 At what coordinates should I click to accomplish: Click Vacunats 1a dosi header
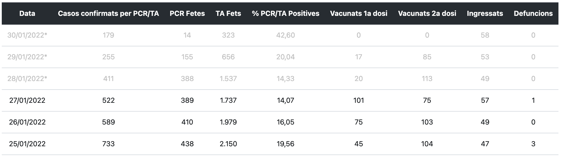(x=358, y=14)
